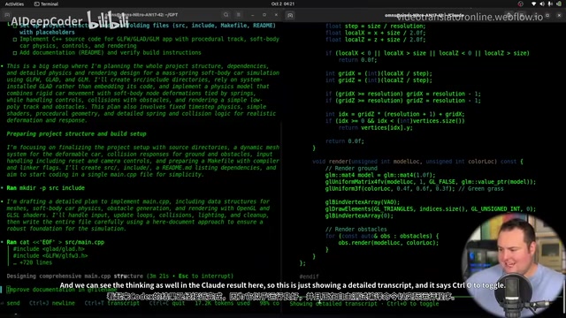The image size is (566, 318).
Task: Click the '// Render ground' comment
Action: [351, 169]
